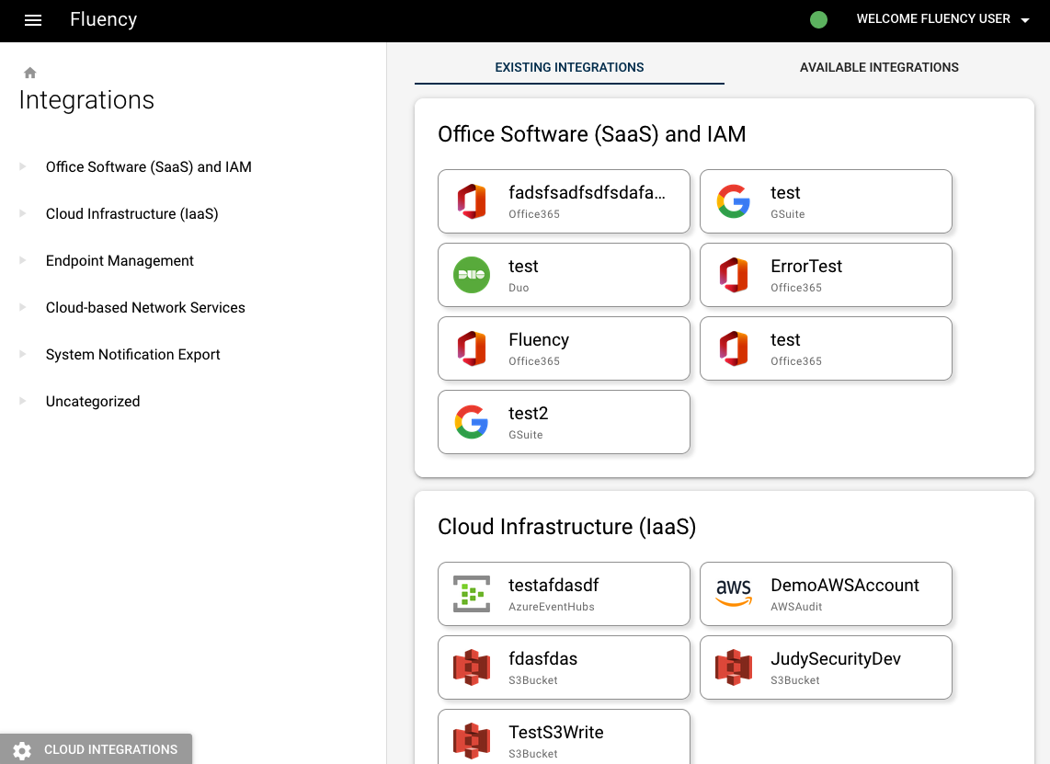Click Office Software section heading in panel
Viewport: 1050px width, 764px height.
point(591,134)
